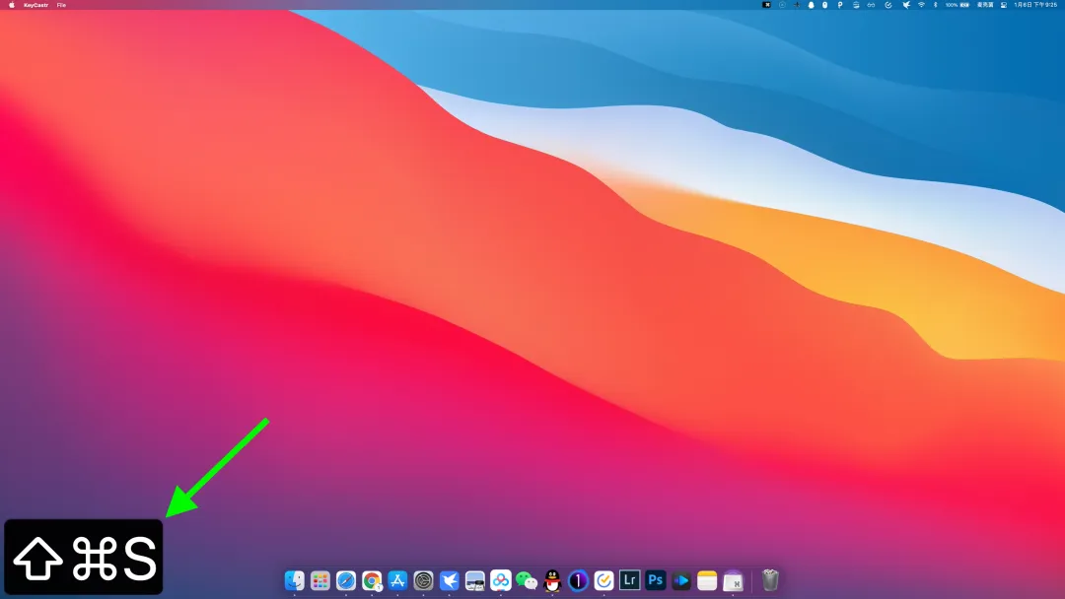Open the 100% battery status menu

point(958,5)
